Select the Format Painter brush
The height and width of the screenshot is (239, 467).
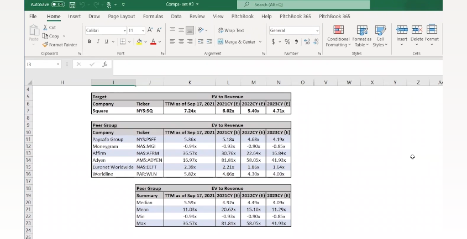[60, 45]
